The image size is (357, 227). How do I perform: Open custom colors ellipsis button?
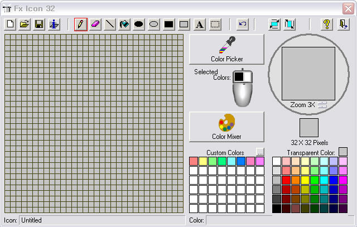[260, 152]
